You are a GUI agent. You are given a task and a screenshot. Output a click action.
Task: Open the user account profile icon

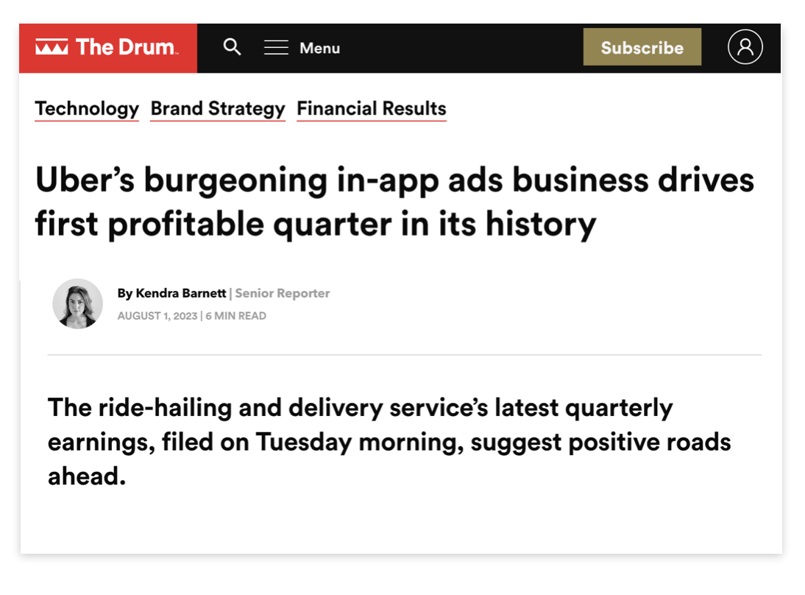[745, 48]
